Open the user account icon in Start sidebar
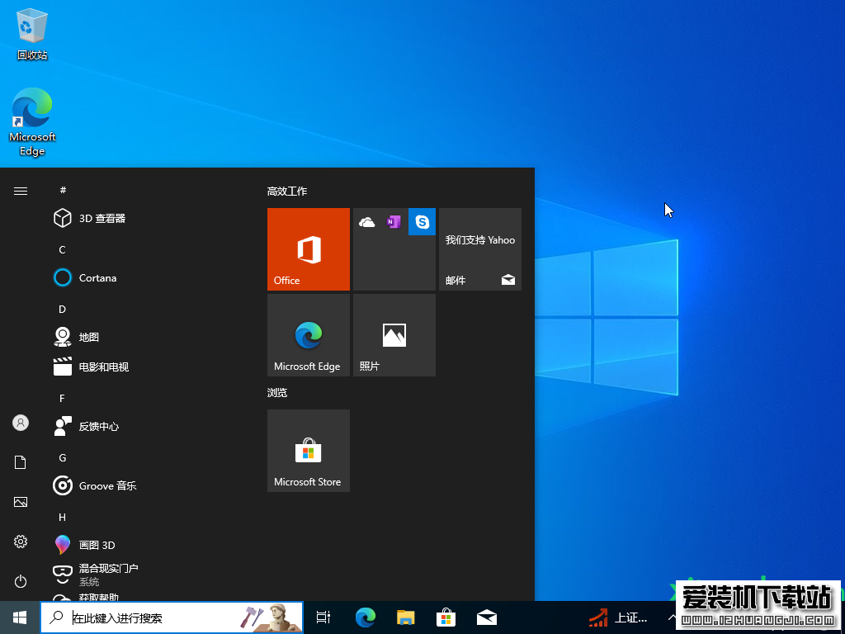This screenshot has width=845, height=634. 21,423
